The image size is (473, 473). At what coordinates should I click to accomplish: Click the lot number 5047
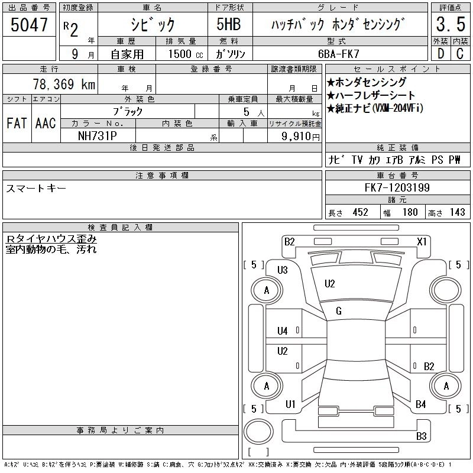pos(30,24)
